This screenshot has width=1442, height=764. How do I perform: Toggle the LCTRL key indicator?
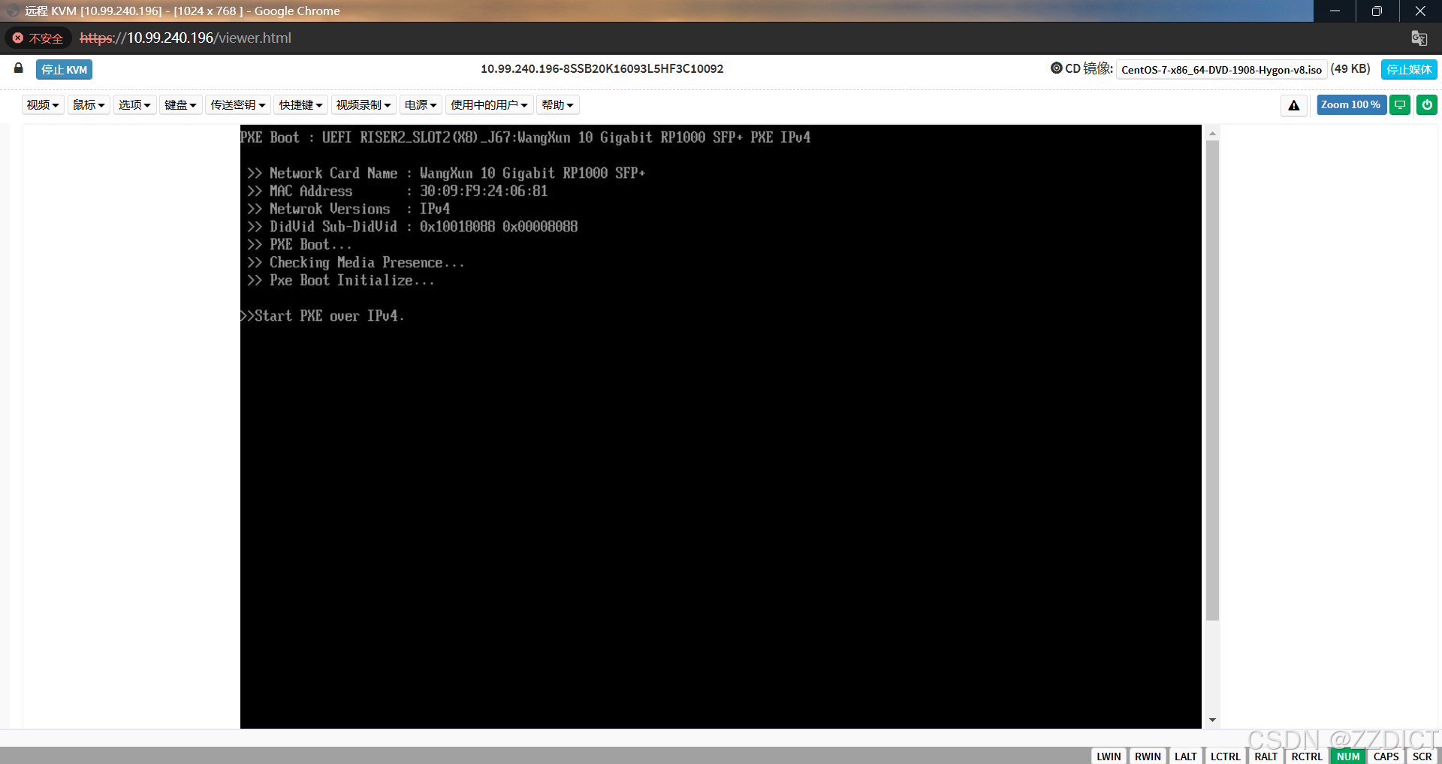point(1225,756)
